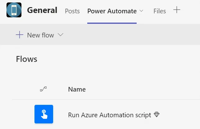
Task: Expand the Power Automate tab chevron
Action: coord(141,11)
